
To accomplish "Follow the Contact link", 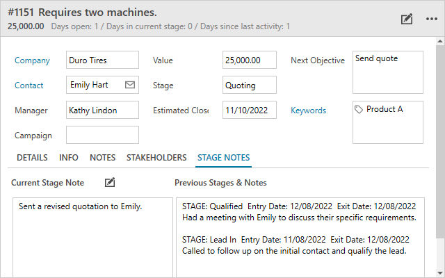I will (x=29, y=85).
